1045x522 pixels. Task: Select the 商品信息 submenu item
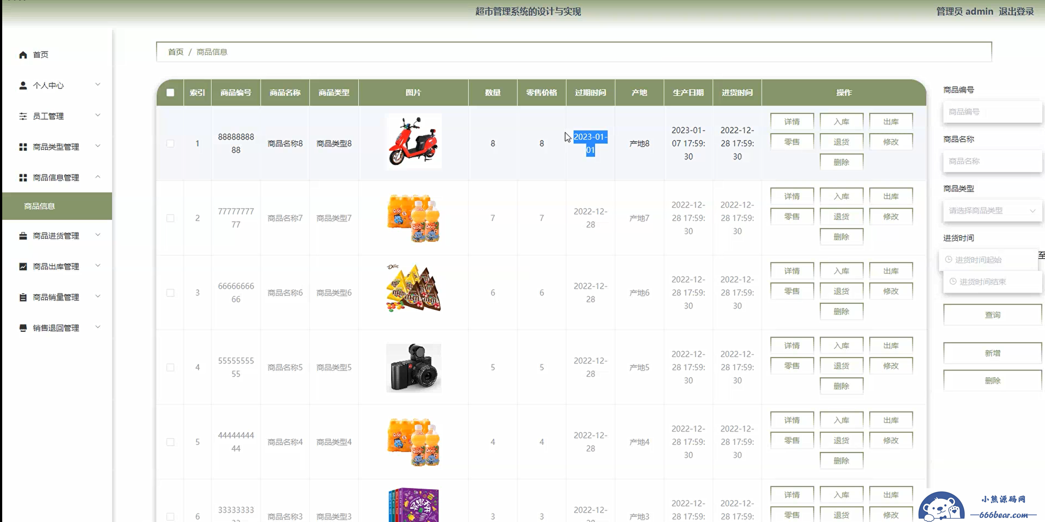57,206
